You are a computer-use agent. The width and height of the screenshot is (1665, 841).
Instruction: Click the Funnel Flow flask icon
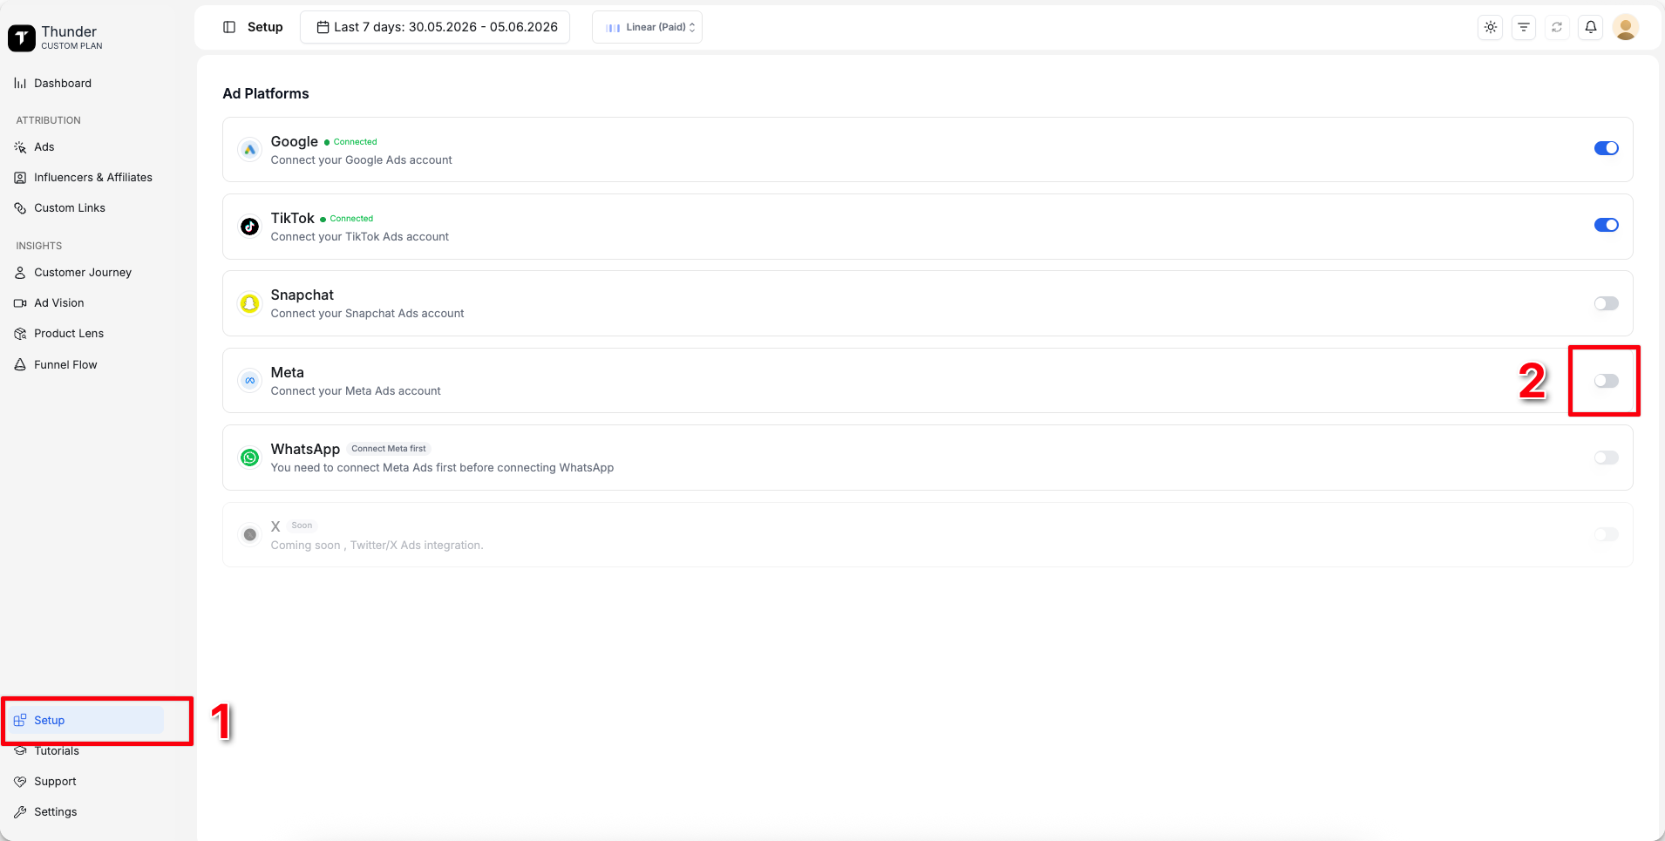[20, 364]
